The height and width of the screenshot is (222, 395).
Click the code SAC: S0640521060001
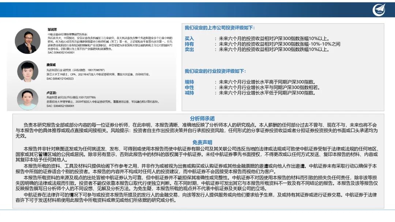60,106
